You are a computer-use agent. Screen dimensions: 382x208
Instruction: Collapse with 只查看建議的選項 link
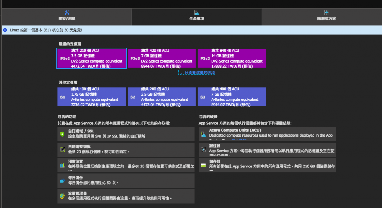tap(197, 73)
